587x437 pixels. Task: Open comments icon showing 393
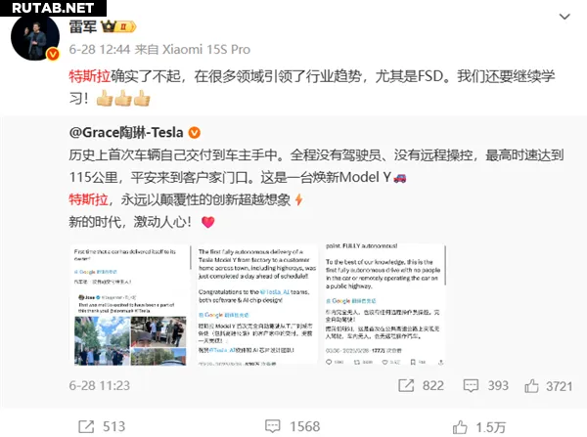tap(471, 385)
